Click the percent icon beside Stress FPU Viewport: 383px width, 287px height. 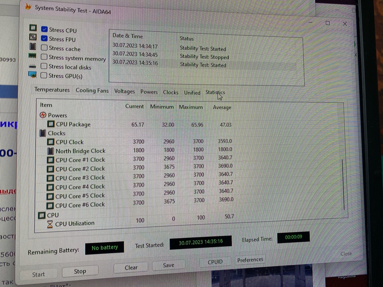[33, 37]
